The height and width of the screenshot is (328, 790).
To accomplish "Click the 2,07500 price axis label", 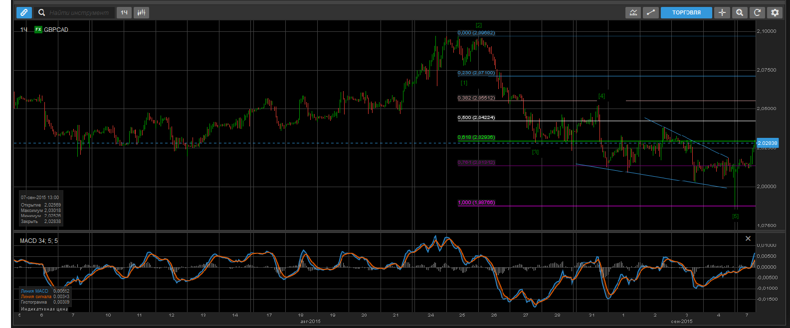I will pos(767,70).
